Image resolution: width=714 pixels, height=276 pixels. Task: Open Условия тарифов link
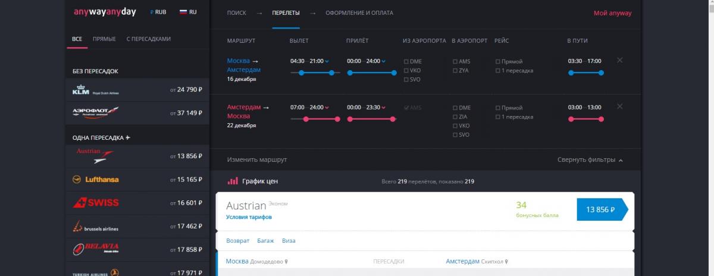(249, 217)
